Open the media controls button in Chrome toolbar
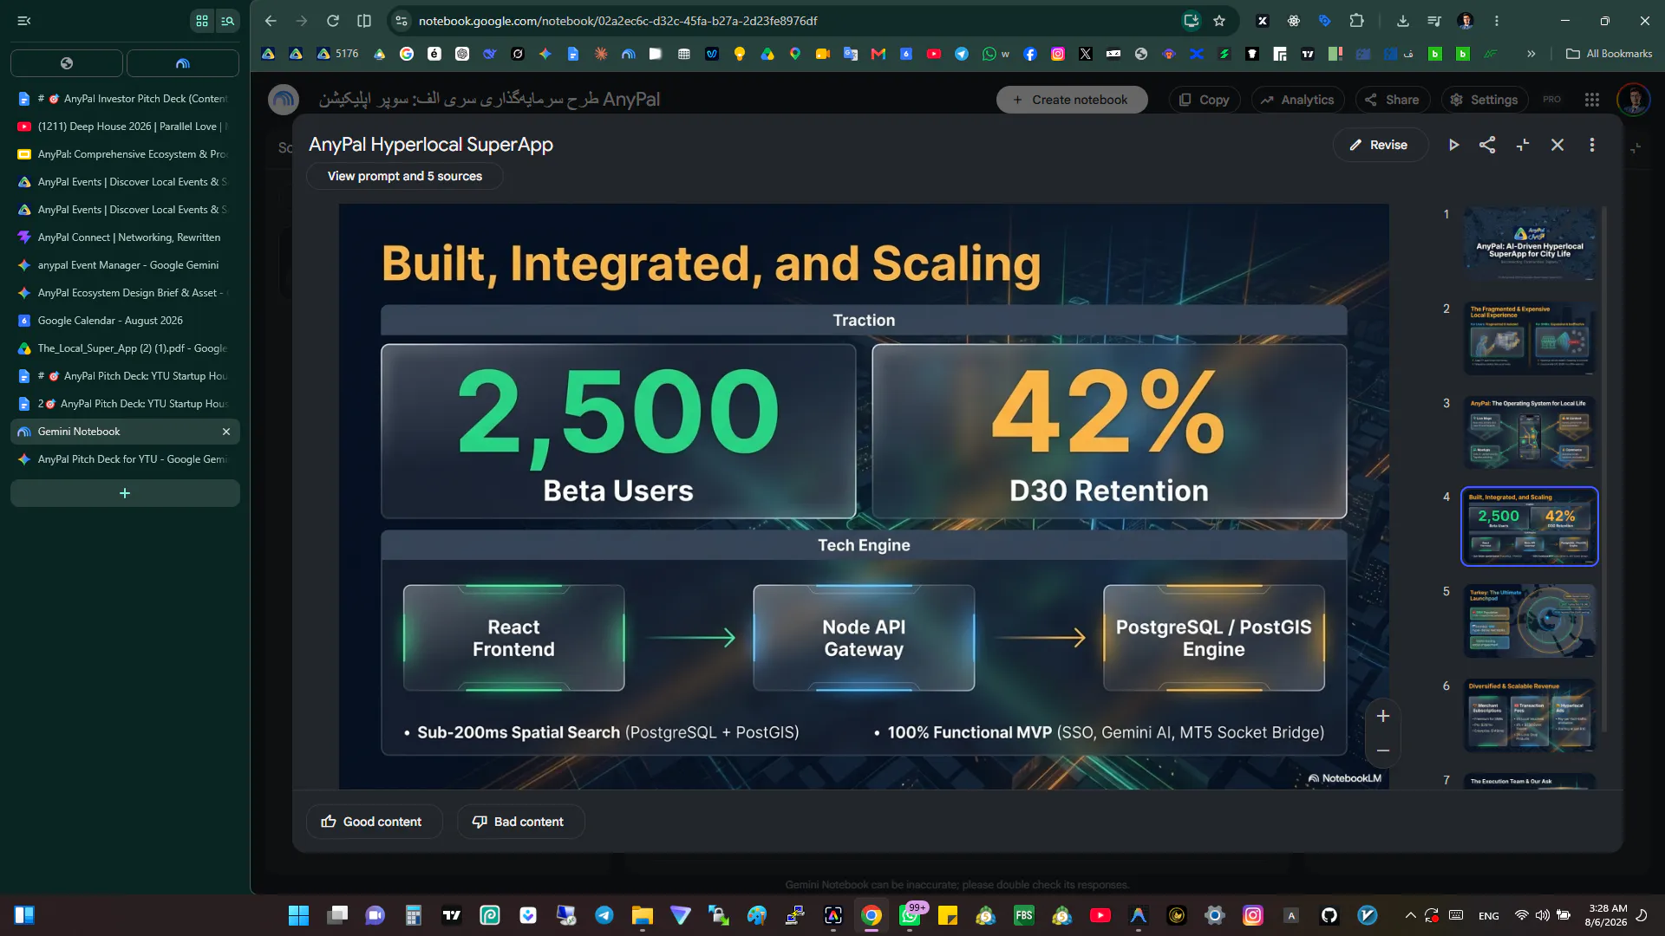The image size is (1665, 936). click(x=1434, y=21)
